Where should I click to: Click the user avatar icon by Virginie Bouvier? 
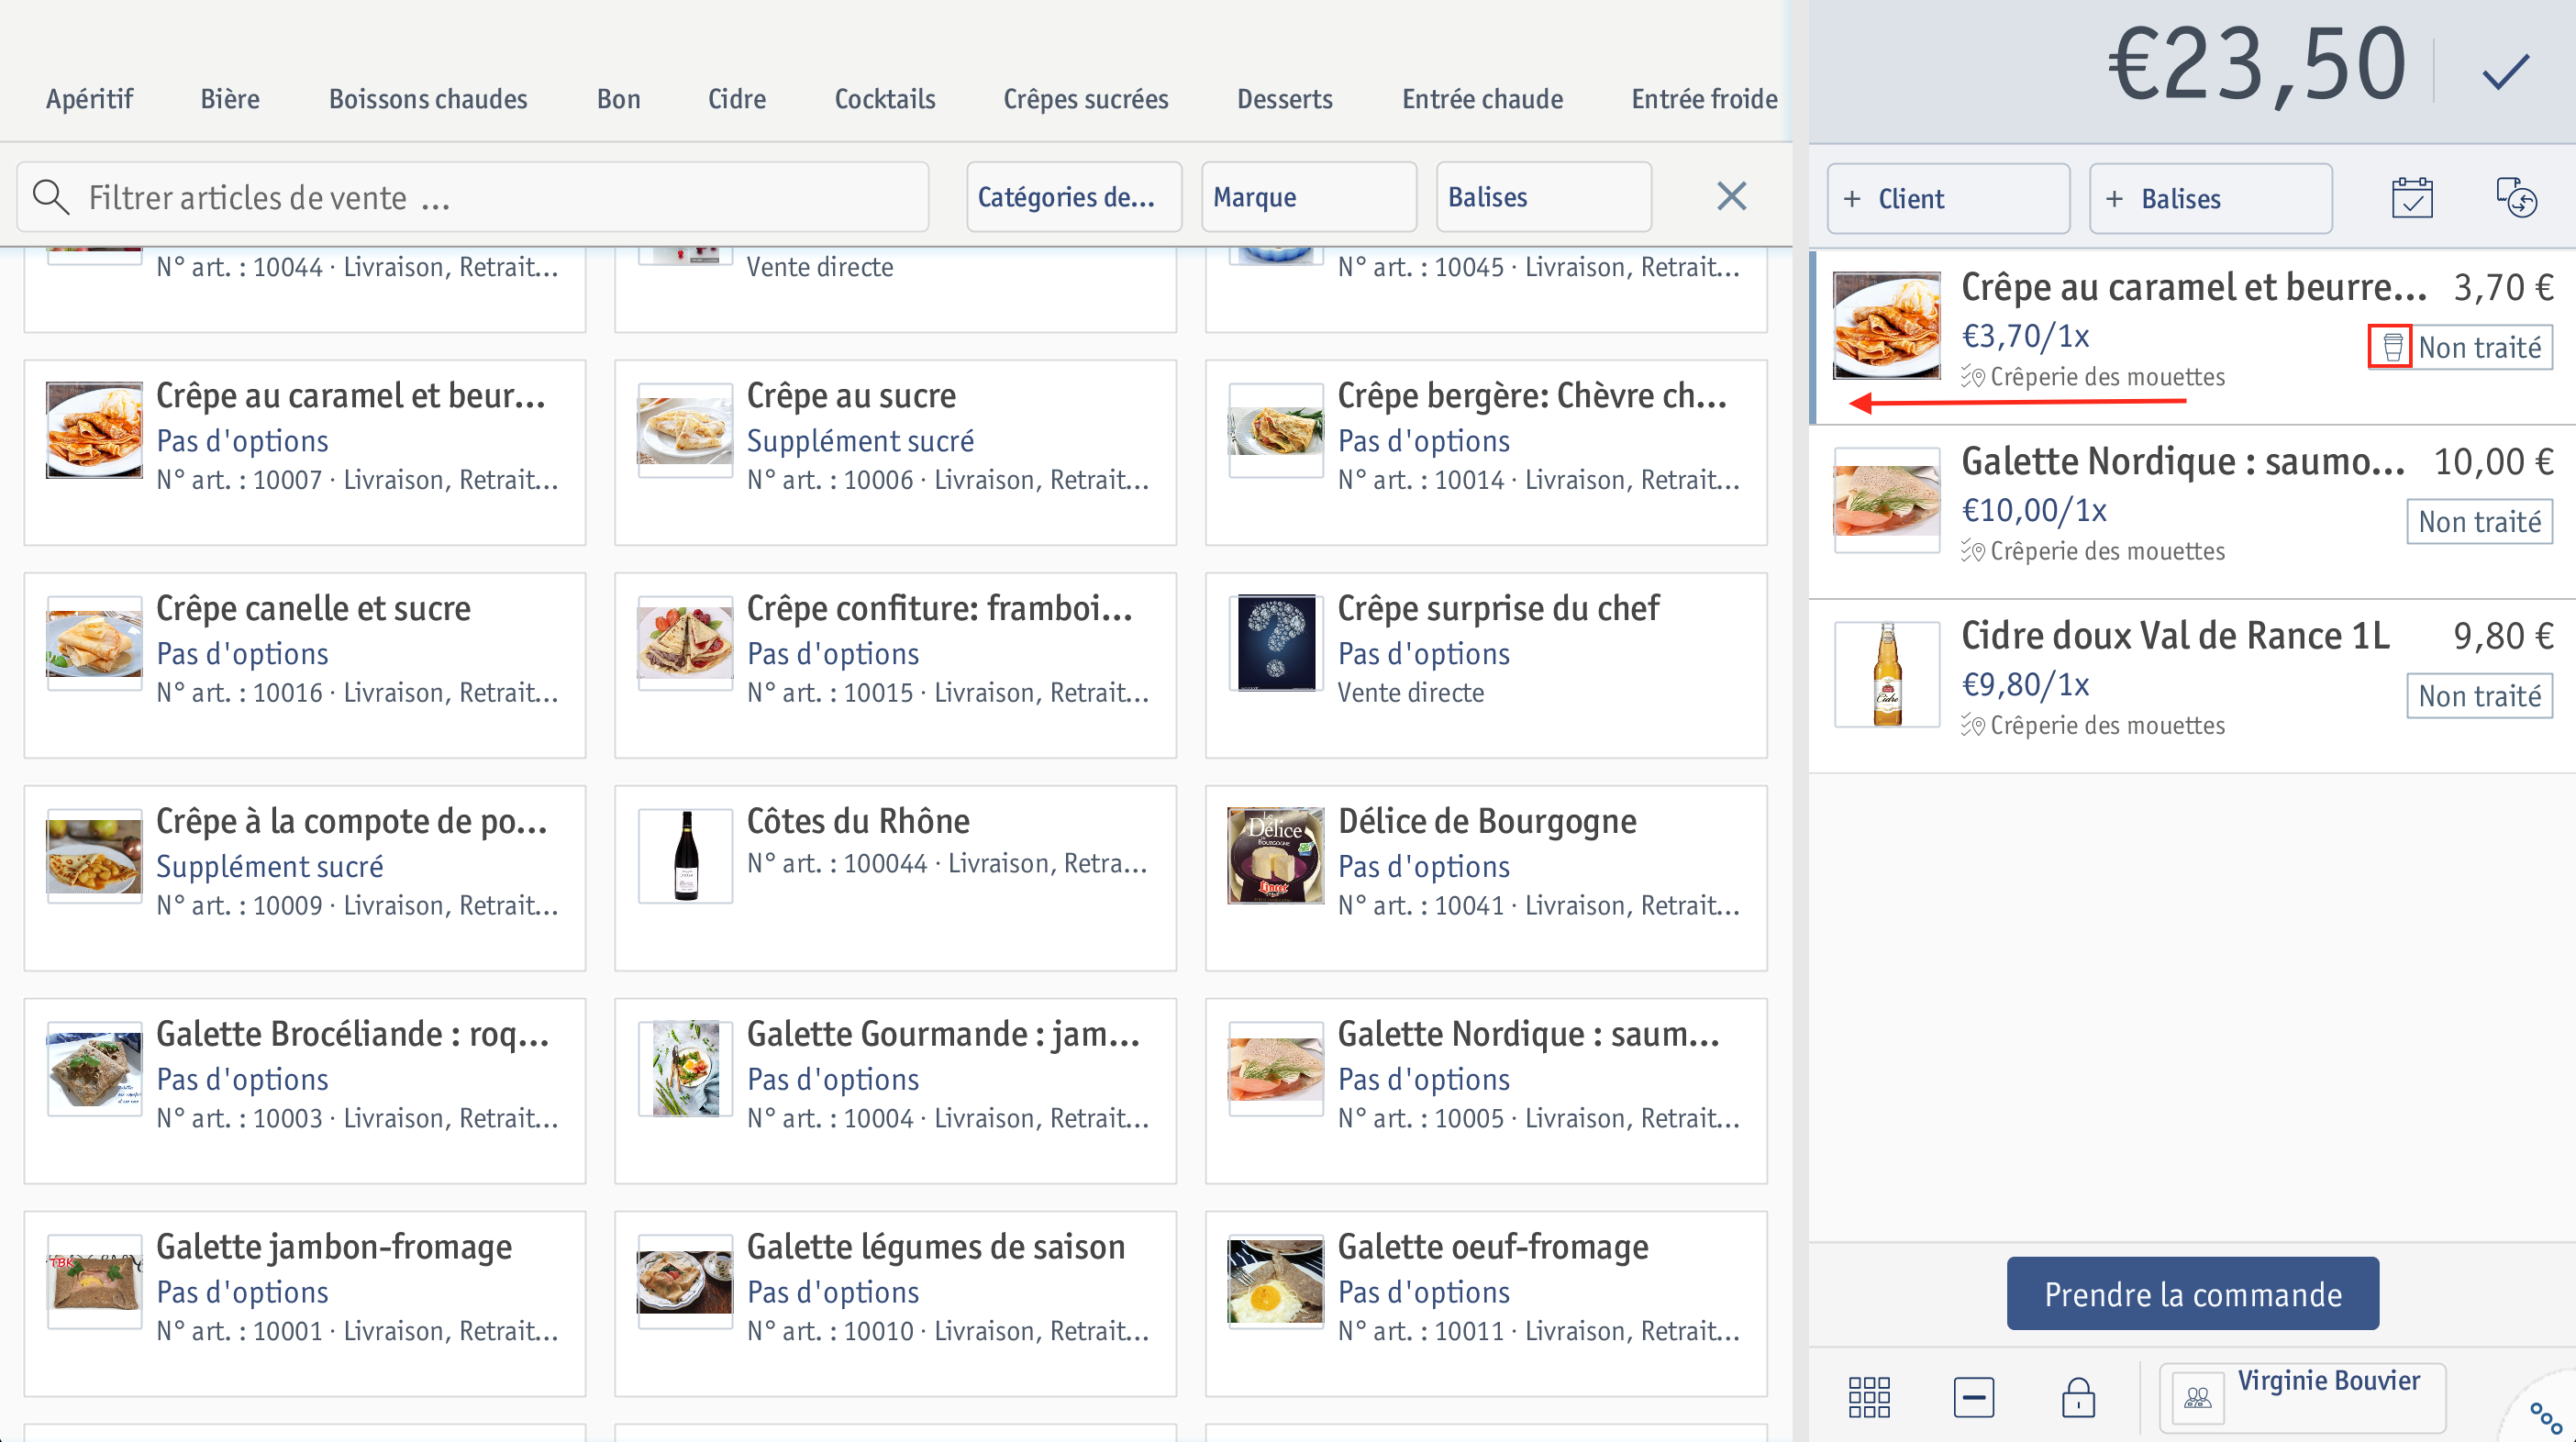pyautogui.click(x=2197, y=1397)
